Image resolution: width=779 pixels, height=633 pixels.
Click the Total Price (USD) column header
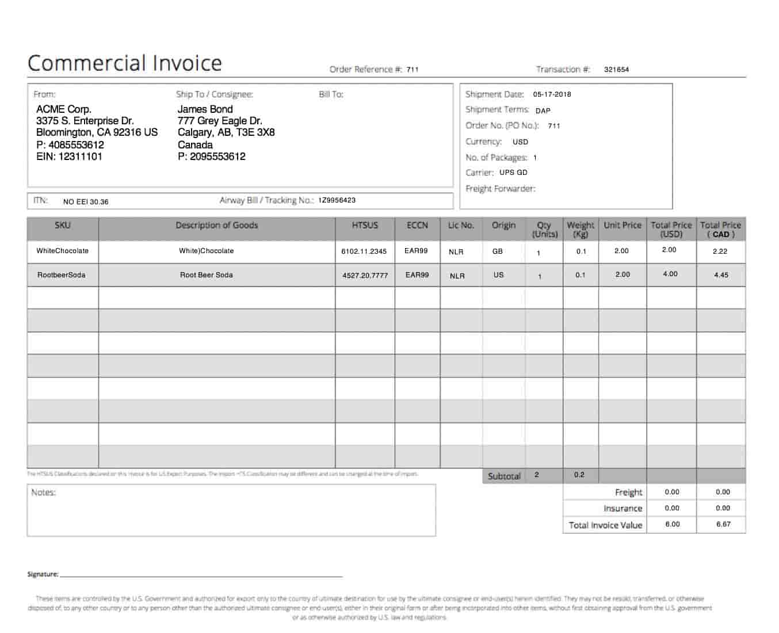(671, 229)
